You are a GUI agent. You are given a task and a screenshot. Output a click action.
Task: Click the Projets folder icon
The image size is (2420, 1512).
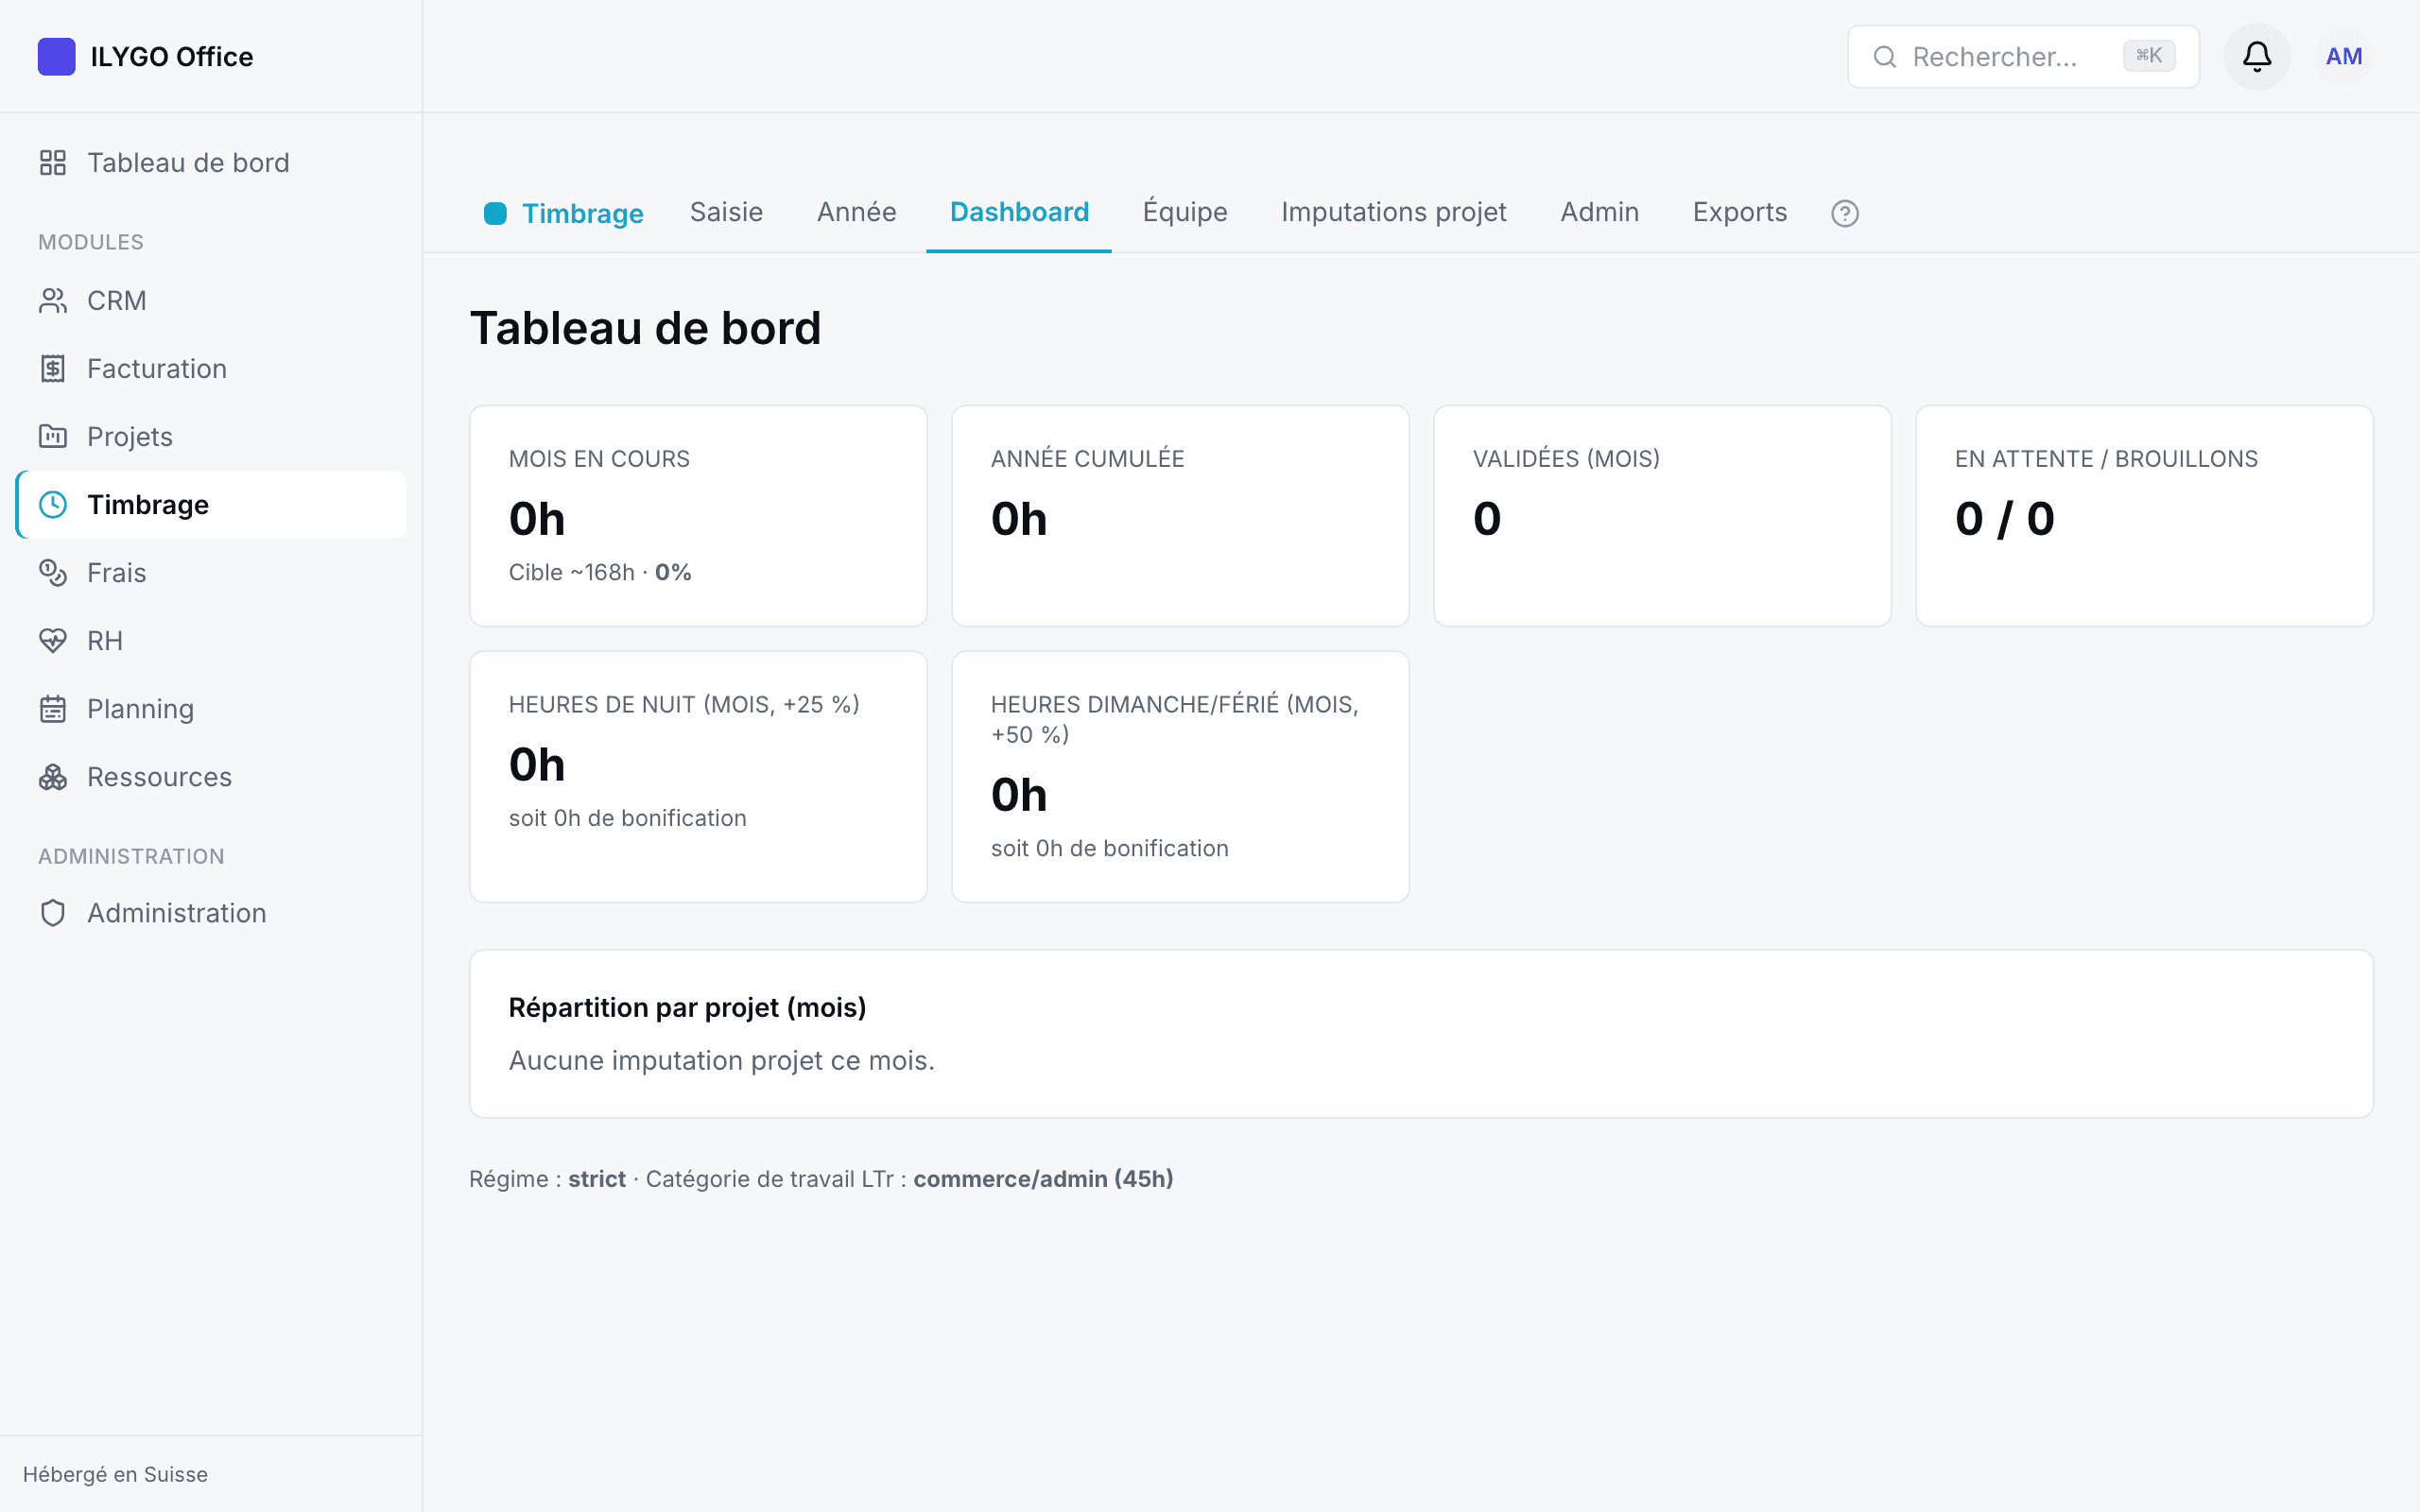53,437
